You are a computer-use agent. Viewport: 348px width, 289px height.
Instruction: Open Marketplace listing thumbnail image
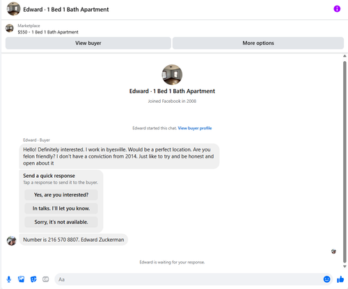(x=10, y=28)
